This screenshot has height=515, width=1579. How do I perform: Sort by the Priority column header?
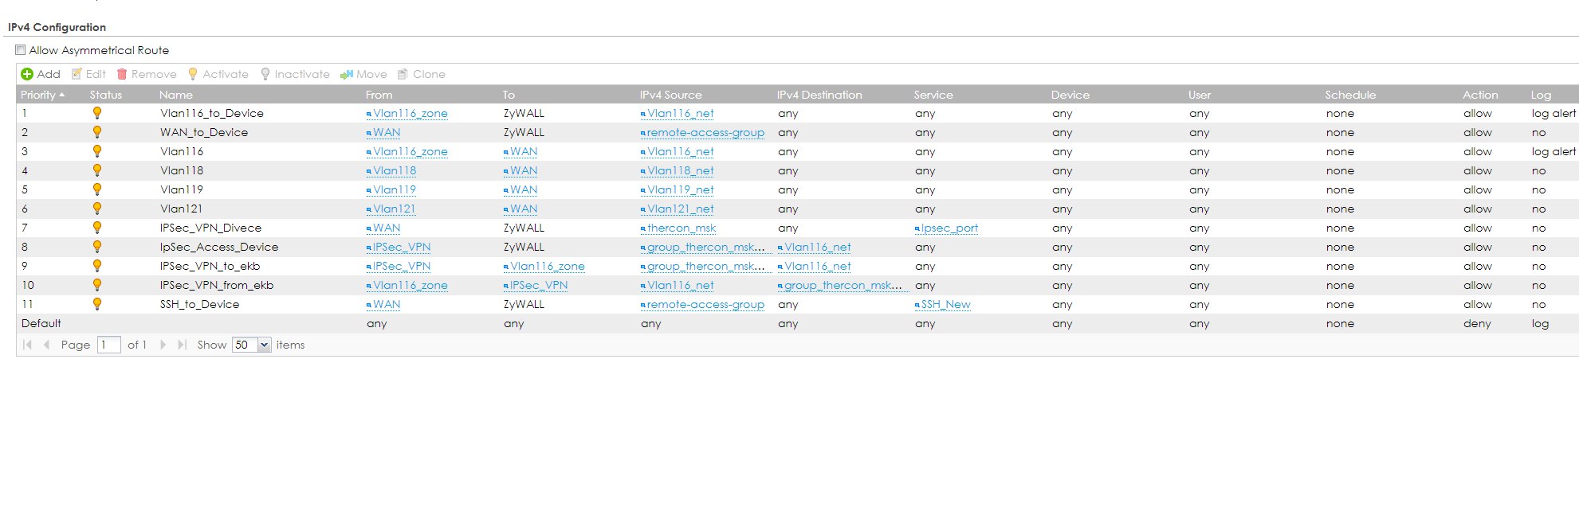pos(43,95)
